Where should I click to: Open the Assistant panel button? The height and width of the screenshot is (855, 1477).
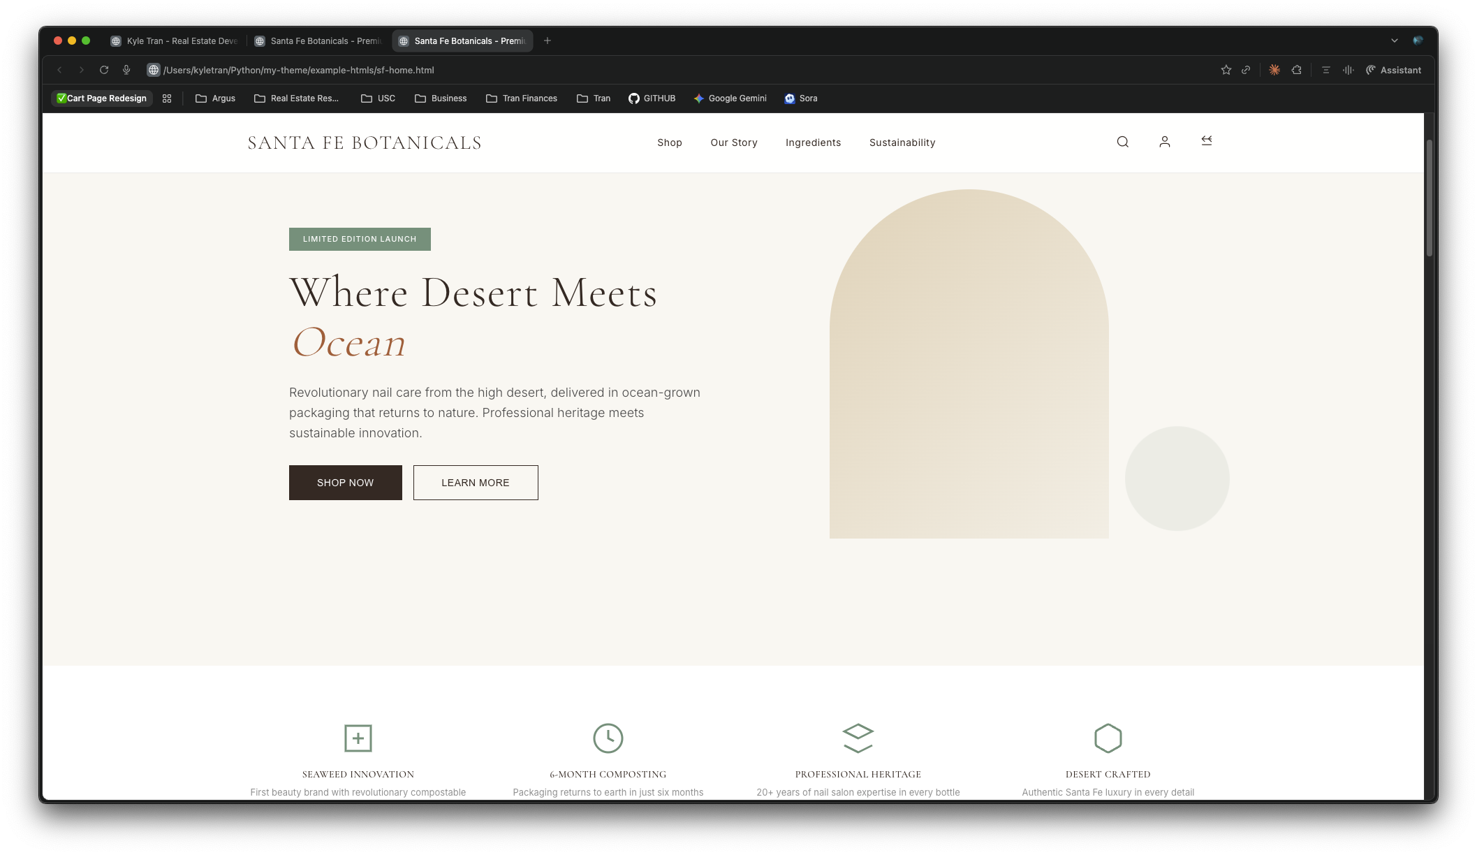[1393, 70]
